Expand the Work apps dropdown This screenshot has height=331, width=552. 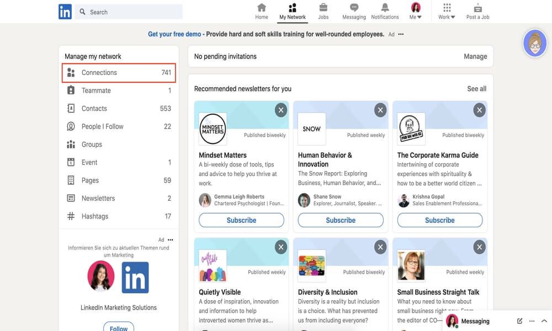click(x=447, y=12)
